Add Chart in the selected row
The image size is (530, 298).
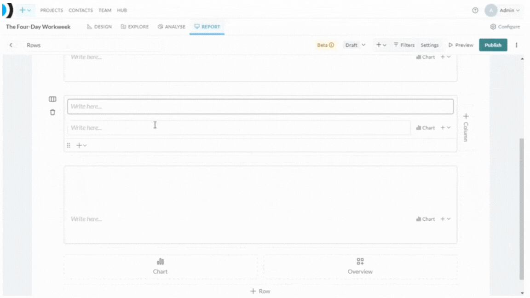425,128
